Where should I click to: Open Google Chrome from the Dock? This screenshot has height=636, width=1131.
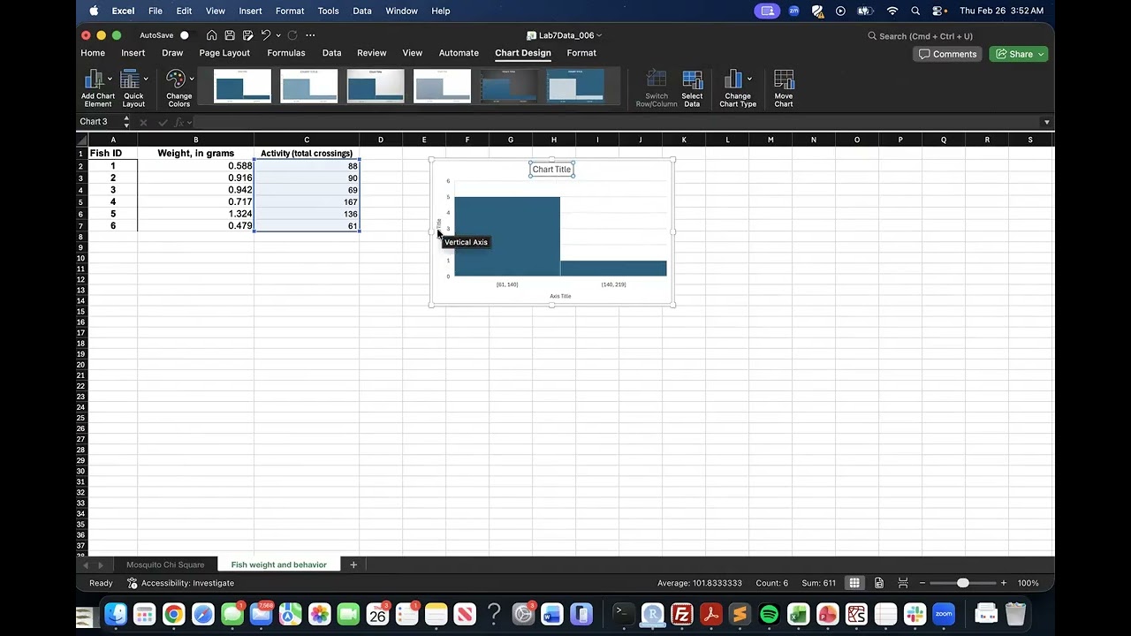173,614
